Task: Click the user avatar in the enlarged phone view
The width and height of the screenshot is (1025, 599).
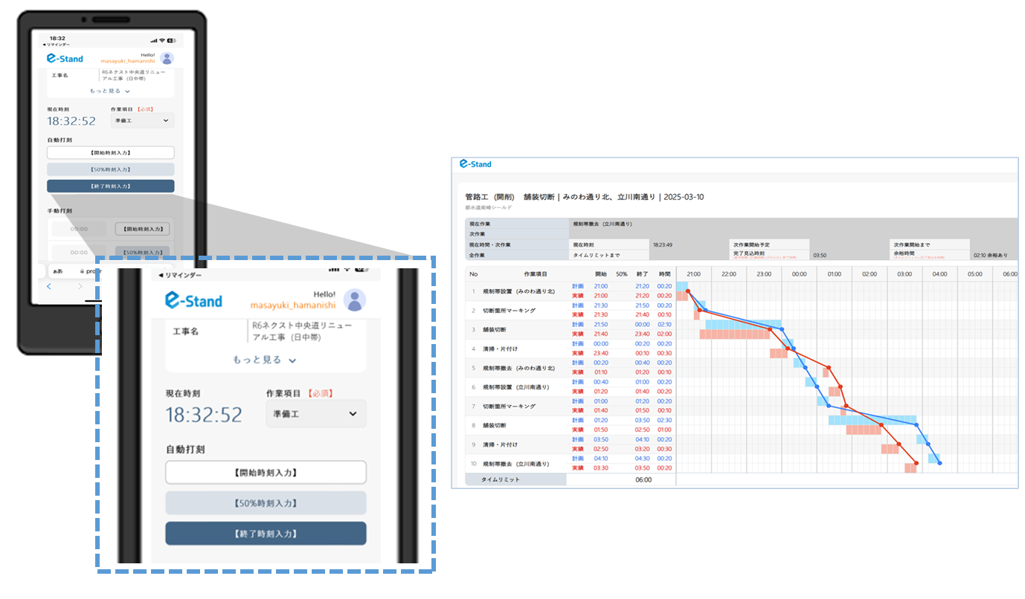Action: [354, 300]
